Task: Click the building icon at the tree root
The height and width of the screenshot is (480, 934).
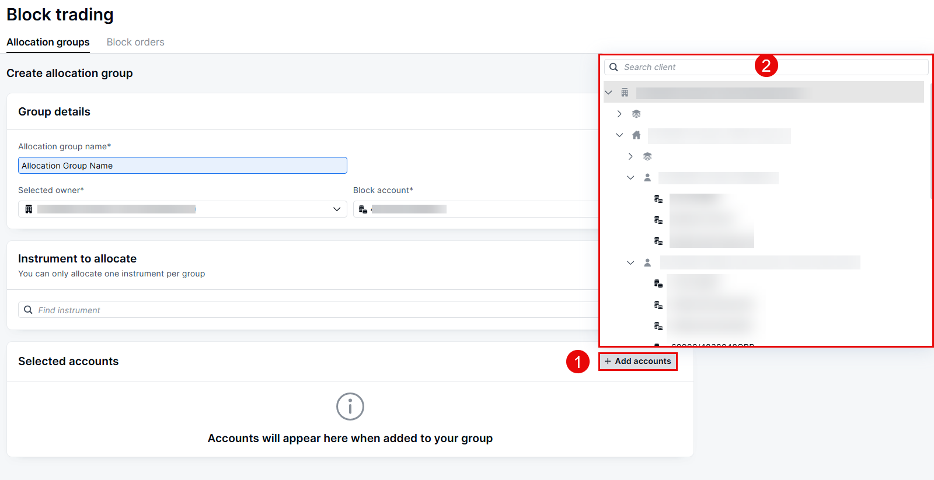Action: [x=625, y=93]
